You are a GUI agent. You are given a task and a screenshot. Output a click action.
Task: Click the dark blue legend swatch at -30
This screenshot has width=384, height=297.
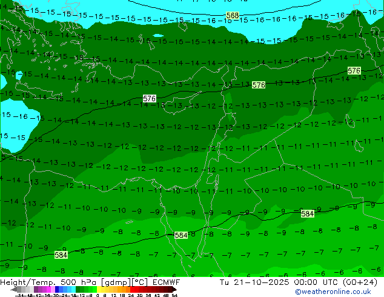pos(57,290)
